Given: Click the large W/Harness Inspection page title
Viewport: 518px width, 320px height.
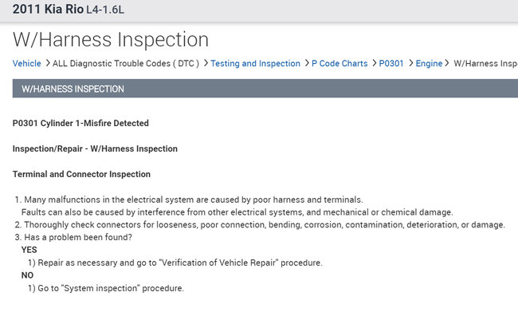Looking at the screenshot, I should [x=111, y=39].
